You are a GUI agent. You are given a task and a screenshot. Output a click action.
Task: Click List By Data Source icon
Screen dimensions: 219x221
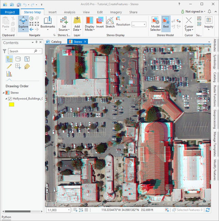pyautogui.click(x=18, y=59)
